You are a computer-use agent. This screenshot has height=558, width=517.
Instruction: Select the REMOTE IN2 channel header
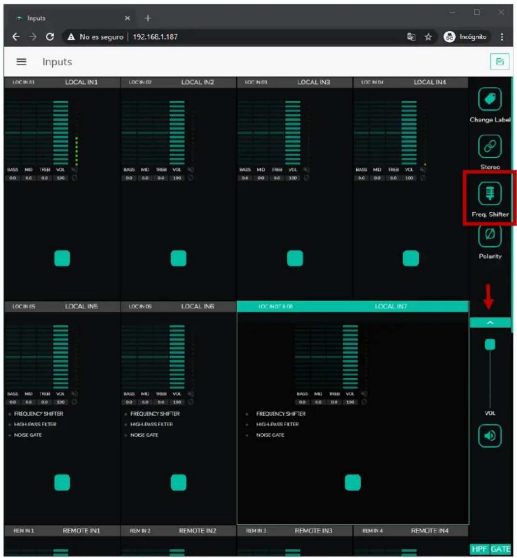[x=178, y=530]
